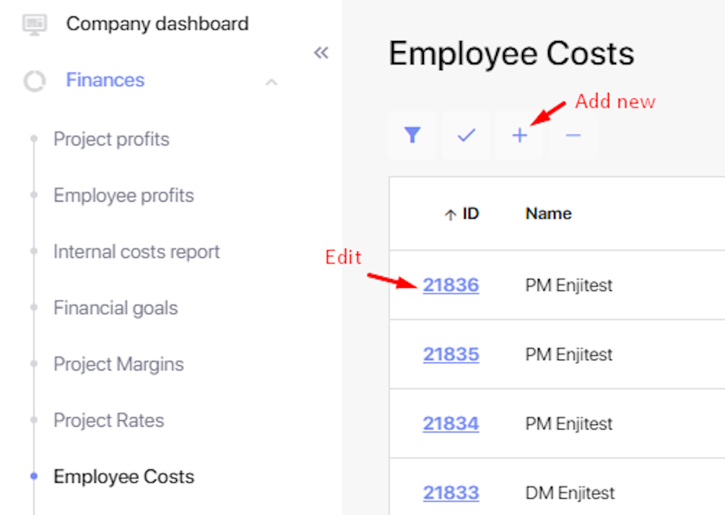
Task: Select Internal costs report
Action: pyautogui.click(x=136, y=252)
